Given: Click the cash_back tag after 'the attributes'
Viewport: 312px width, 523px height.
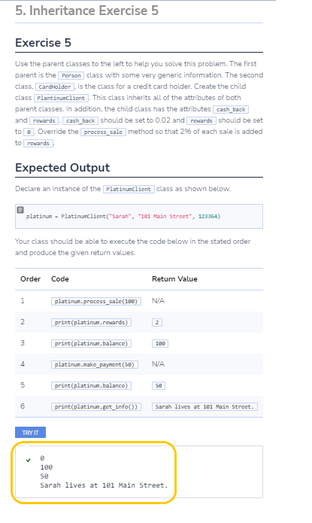Looking at the screenshot, I should (x=231, y=109).
